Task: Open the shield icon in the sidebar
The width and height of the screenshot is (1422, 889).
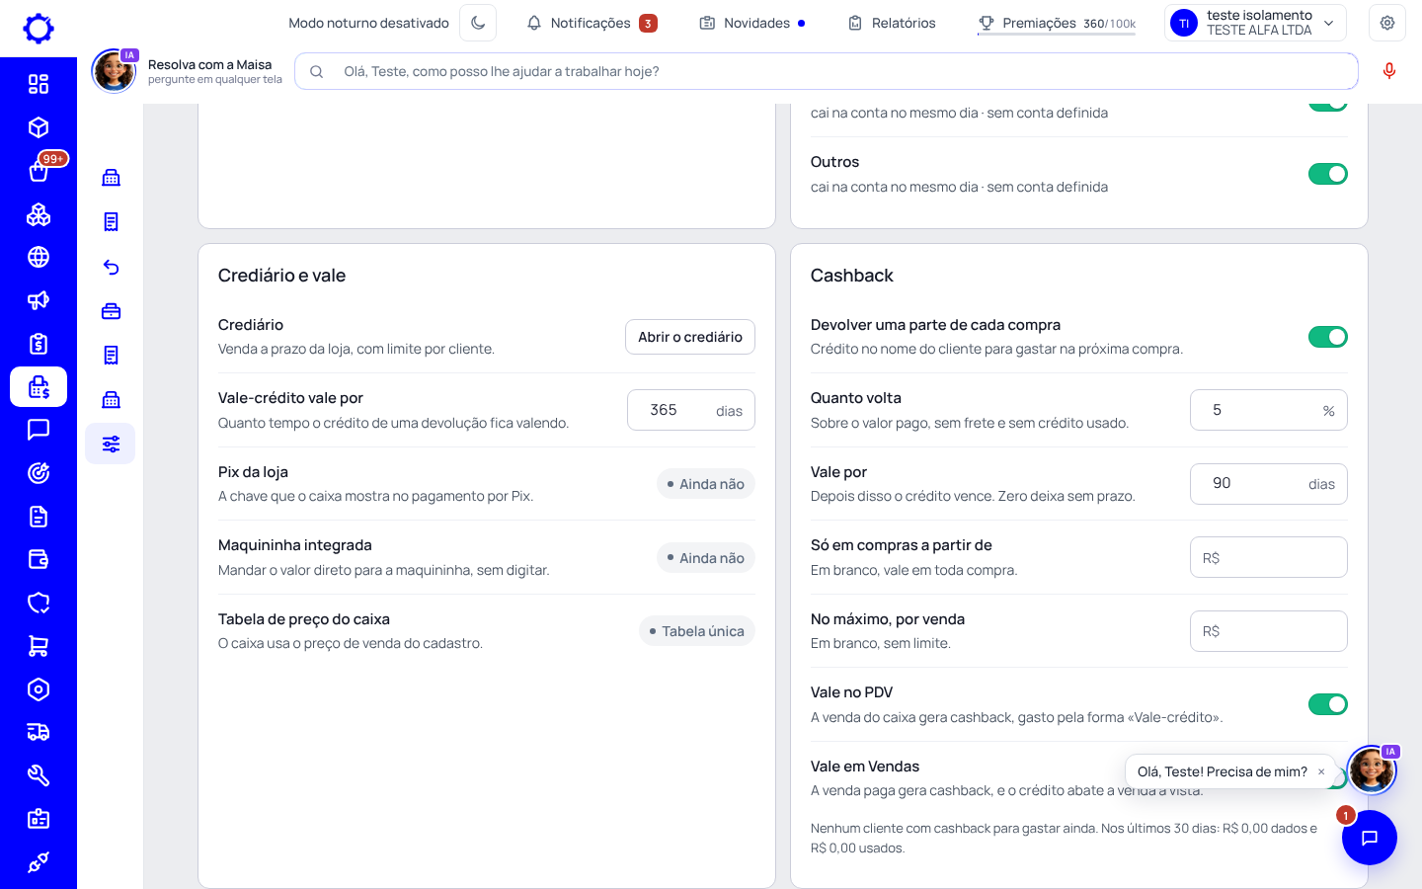Action: tap(39, 603)
